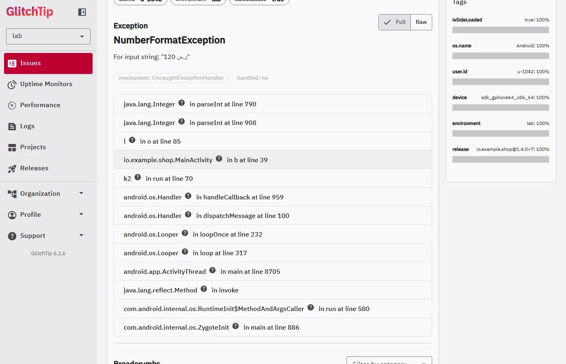566x364 pixels.
Task: Click help icon beside handleCallback frame
Action: (188, 196)
